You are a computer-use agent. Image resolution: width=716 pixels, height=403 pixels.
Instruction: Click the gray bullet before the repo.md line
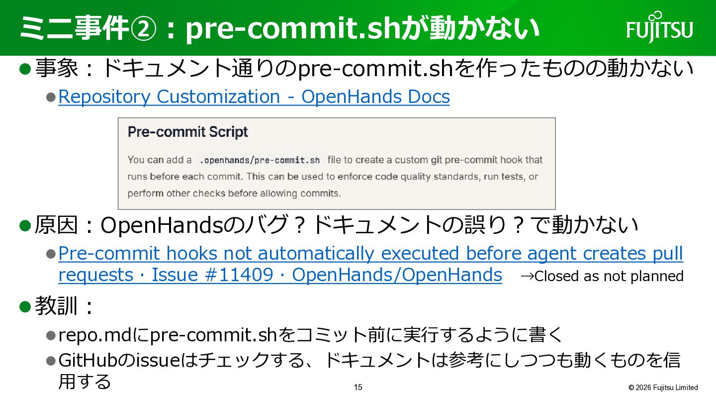(51, 335)
